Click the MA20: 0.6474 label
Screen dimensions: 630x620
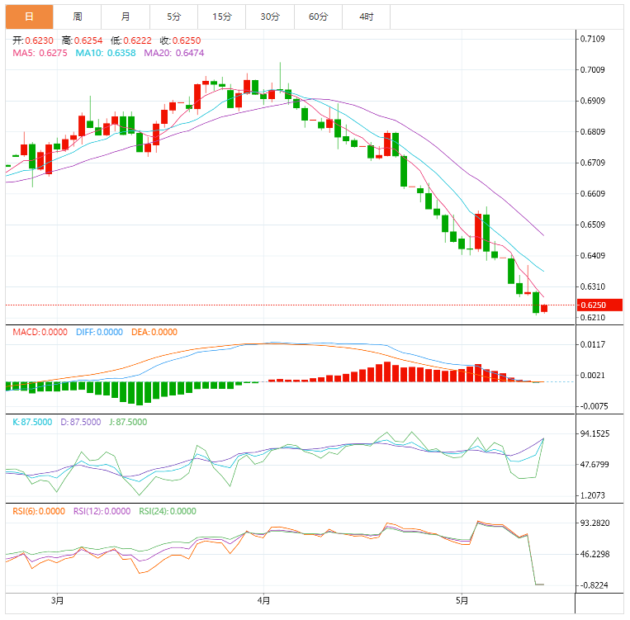pyautogui.click(x=174, y=53)
